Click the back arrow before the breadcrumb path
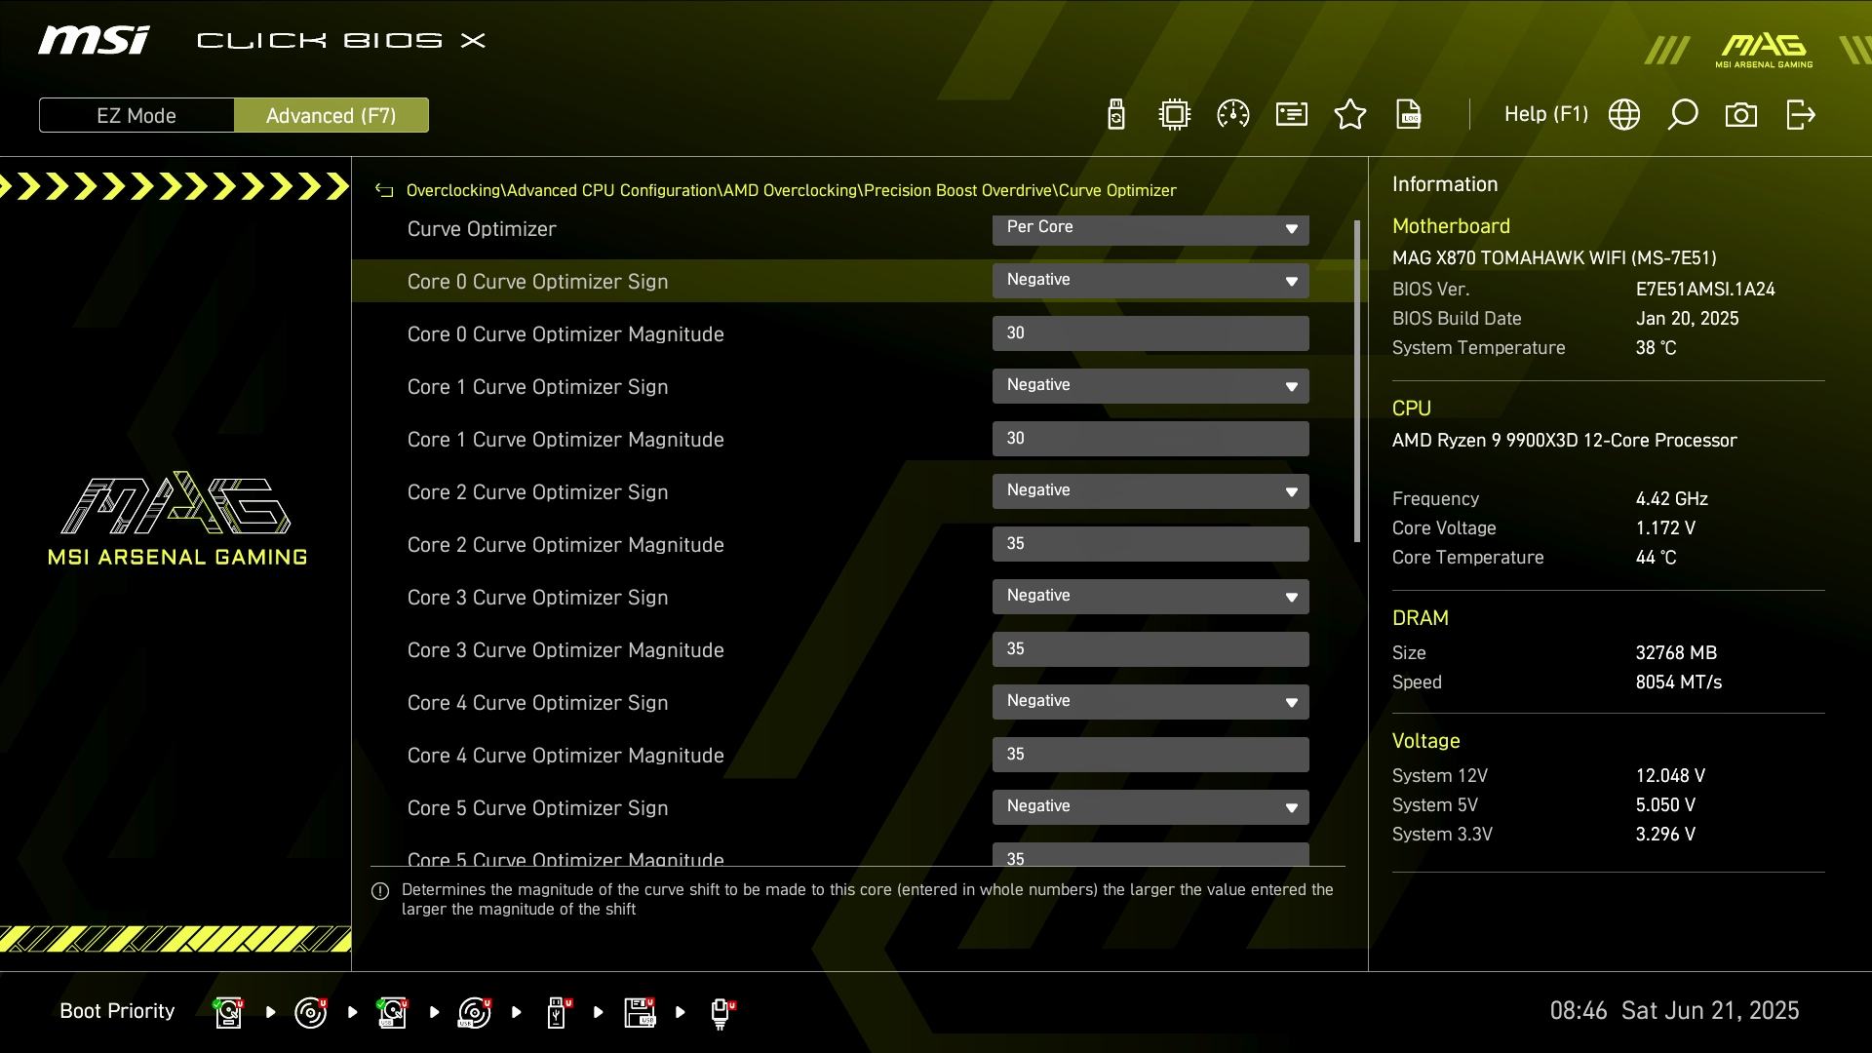The image size is (1872, 1053). [x=384, y=191]
